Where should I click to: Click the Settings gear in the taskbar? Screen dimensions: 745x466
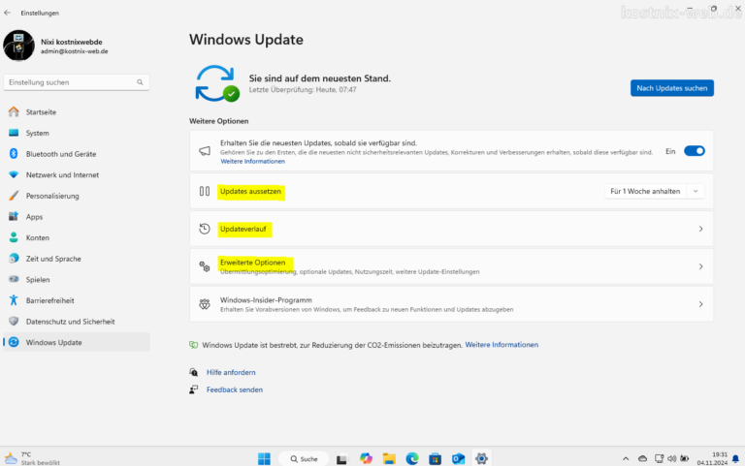481,458
